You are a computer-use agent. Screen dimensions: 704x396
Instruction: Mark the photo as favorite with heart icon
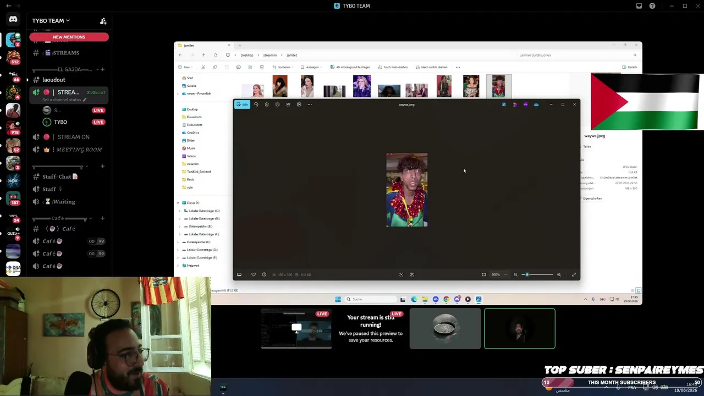(254, 274)
